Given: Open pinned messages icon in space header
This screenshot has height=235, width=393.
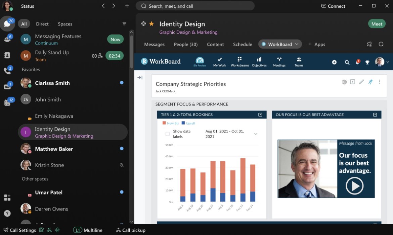Looking at the screenshot, I should [369, 44].
